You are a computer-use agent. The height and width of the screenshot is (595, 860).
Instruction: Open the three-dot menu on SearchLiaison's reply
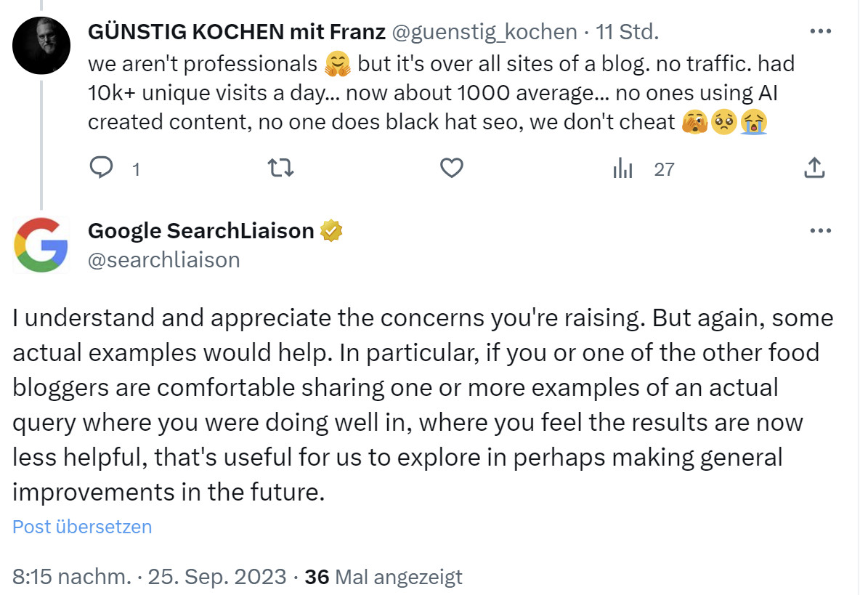tap(820, 230)
